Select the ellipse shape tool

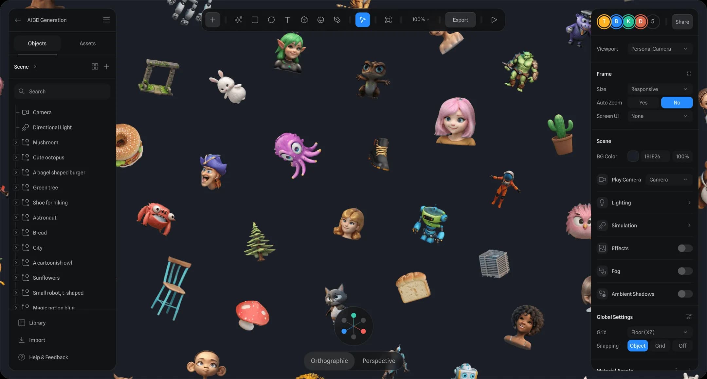pyautogui.click(x=271, y=20)
